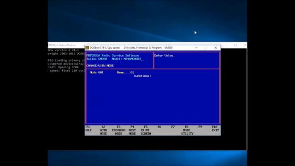The image size is (295, 166).
Task: Click the DOSBox window title bar icon
Action: tap(87, 48)
